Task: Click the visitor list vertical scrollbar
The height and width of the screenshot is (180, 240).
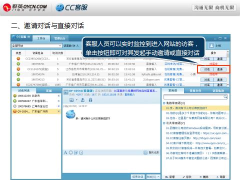Action: point(227,68)
